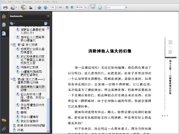Open bookmark options gear menu

12,23
